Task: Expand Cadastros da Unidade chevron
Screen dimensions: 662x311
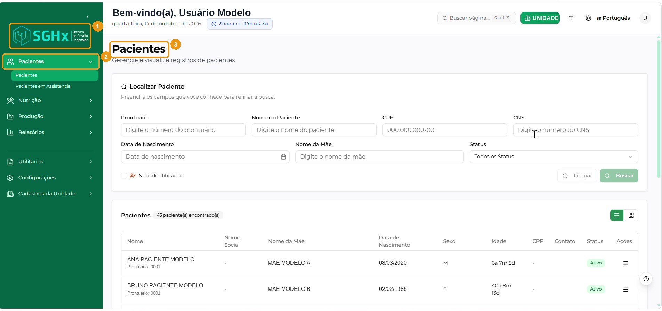Action: [91, 194]
